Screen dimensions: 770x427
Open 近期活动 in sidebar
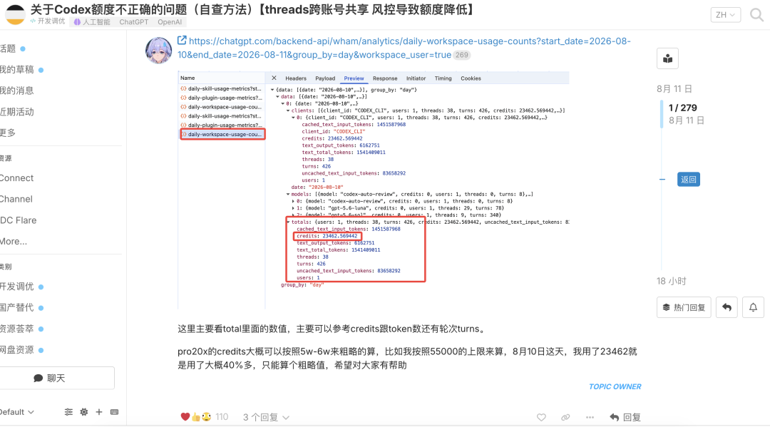(x=16, y=112)
